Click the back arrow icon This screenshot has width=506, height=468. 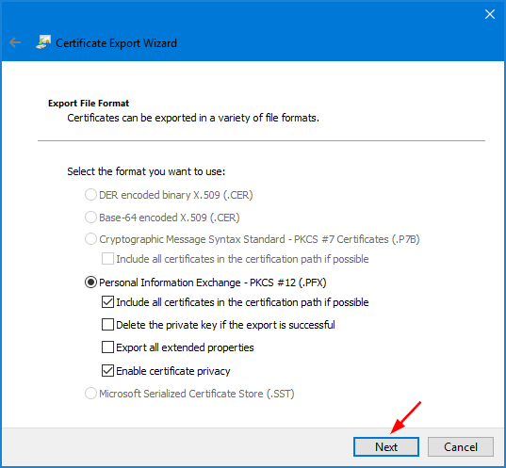tap(15, 42)
